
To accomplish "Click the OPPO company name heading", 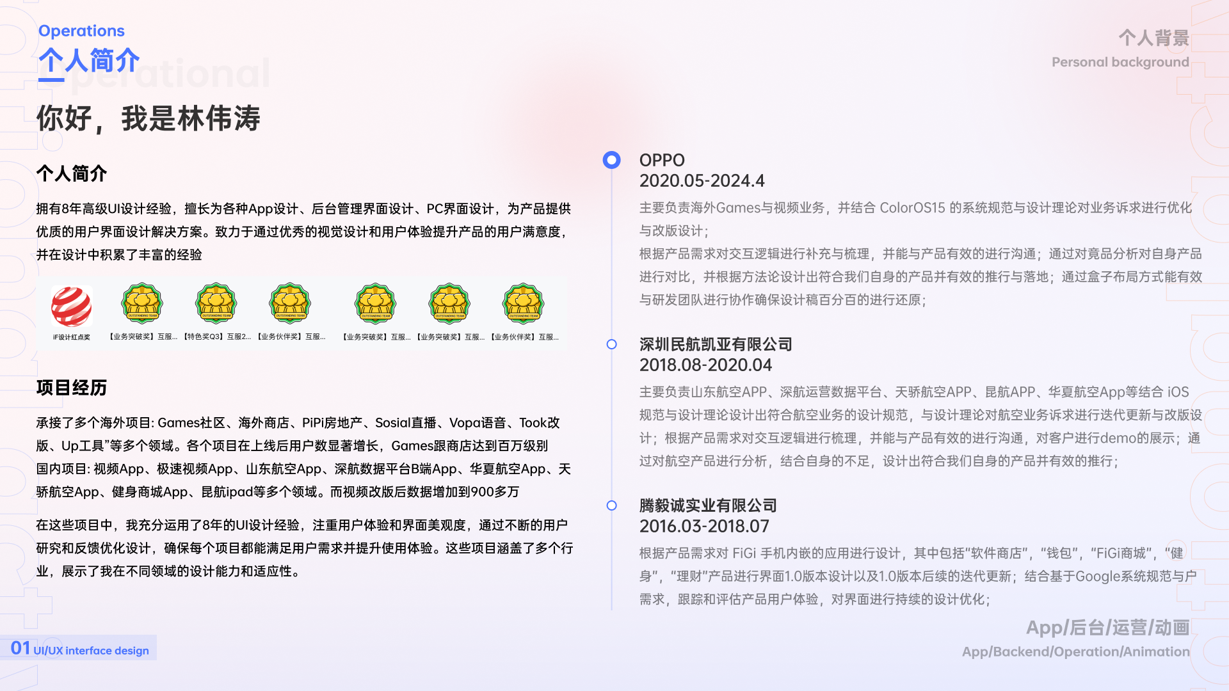I will point(662,160).
